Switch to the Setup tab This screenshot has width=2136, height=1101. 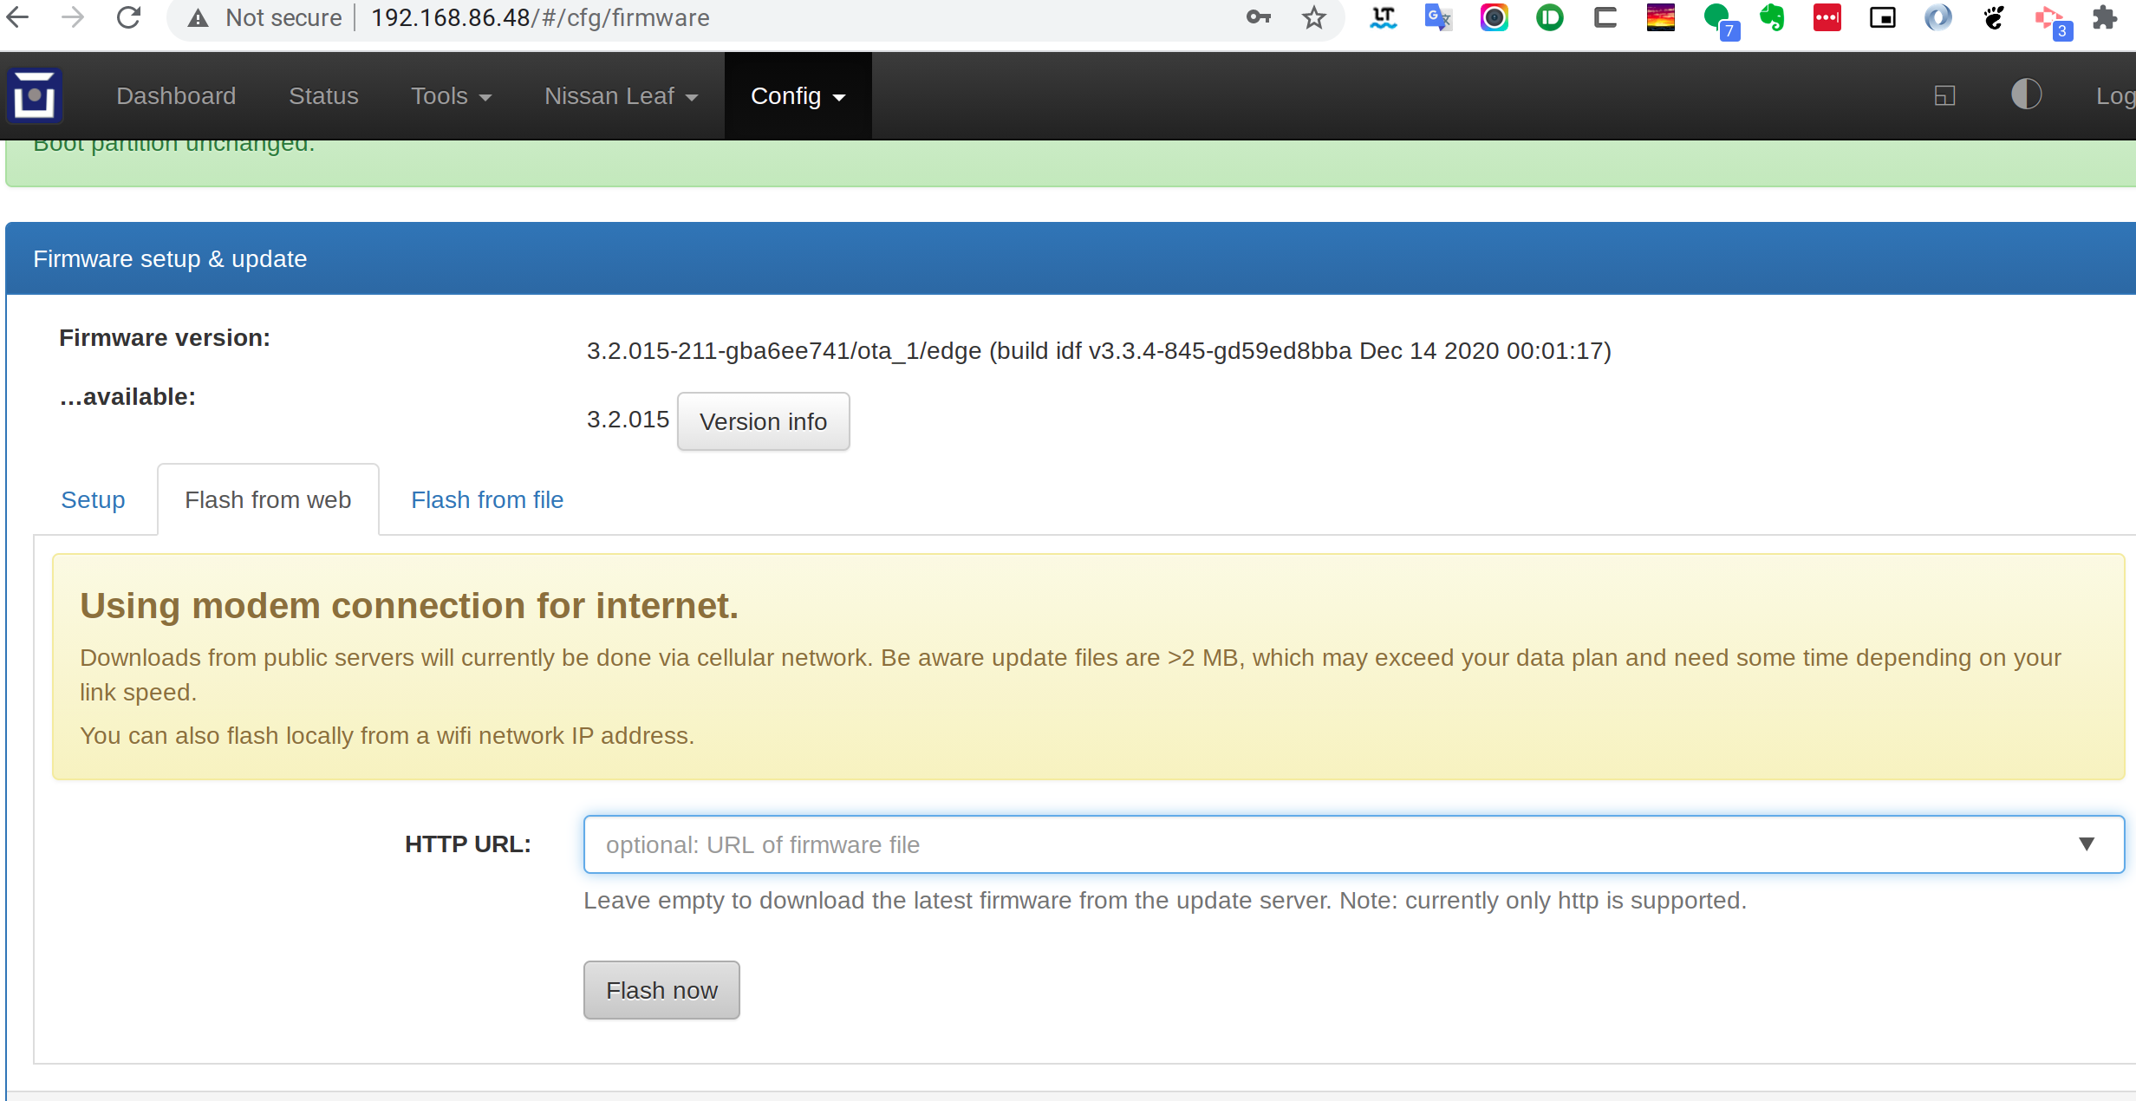[93, 499]
